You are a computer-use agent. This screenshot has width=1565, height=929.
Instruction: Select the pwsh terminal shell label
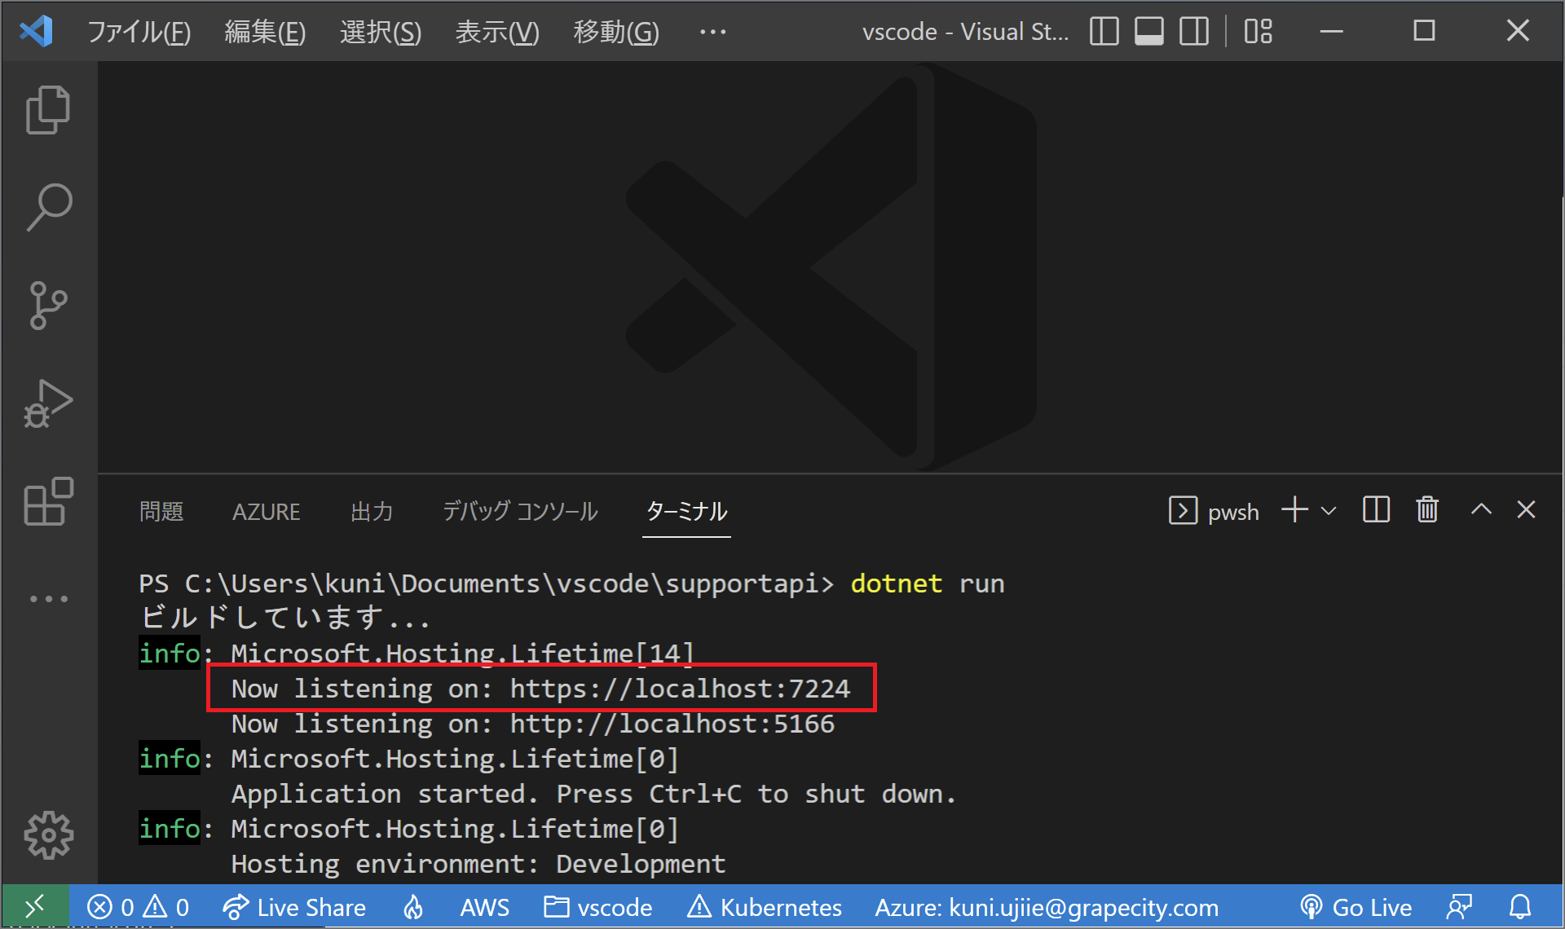click(x=1215, y=511)
